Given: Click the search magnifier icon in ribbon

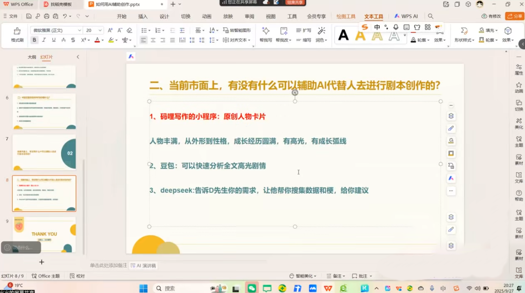Looking at the screenshot, I should pyautogui.click(x=431, y=16).
